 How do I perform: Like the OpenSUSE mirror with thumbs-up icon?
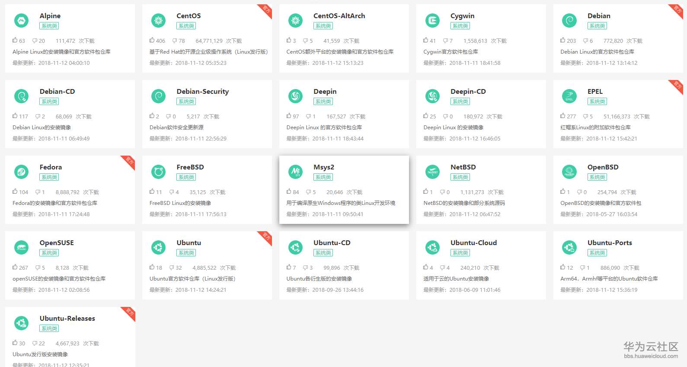(15, 267)
